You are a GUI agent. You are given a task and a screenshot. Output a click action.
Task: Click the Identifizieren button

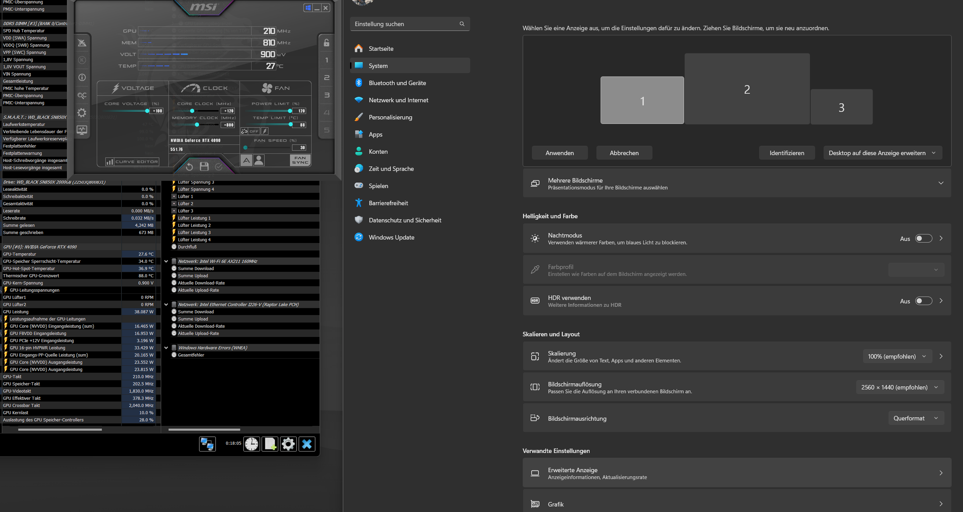(787, 153)
